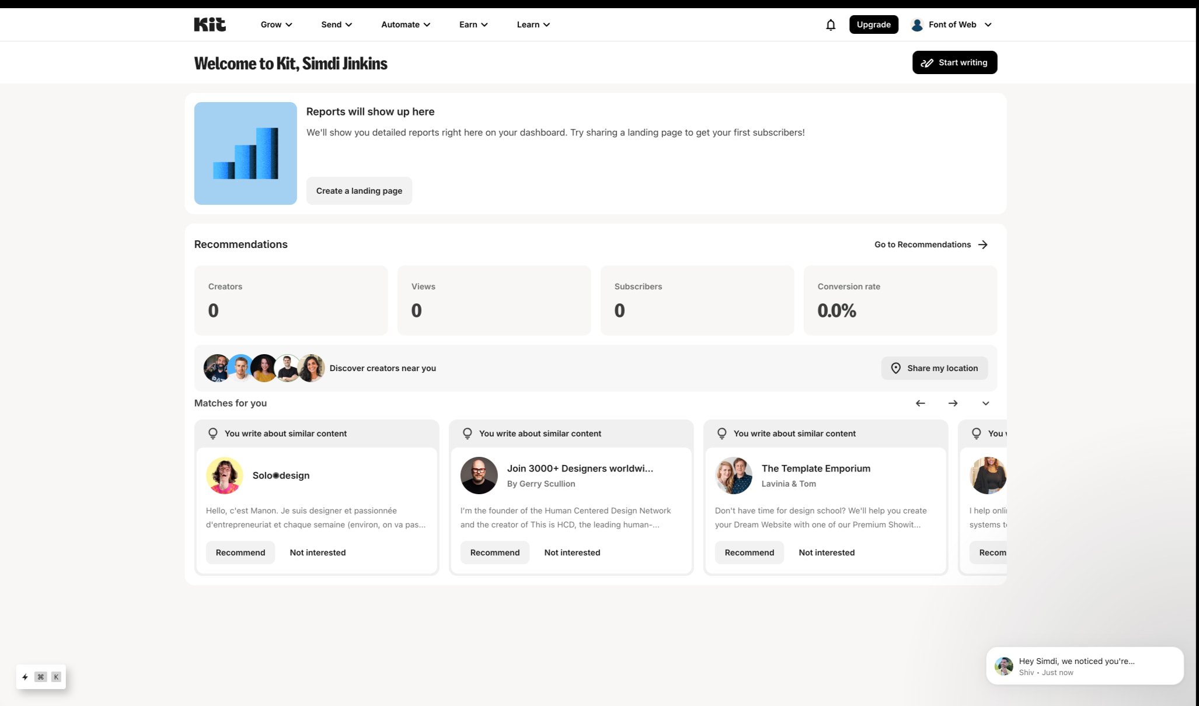Expand the Automate menu

(406, 25)
